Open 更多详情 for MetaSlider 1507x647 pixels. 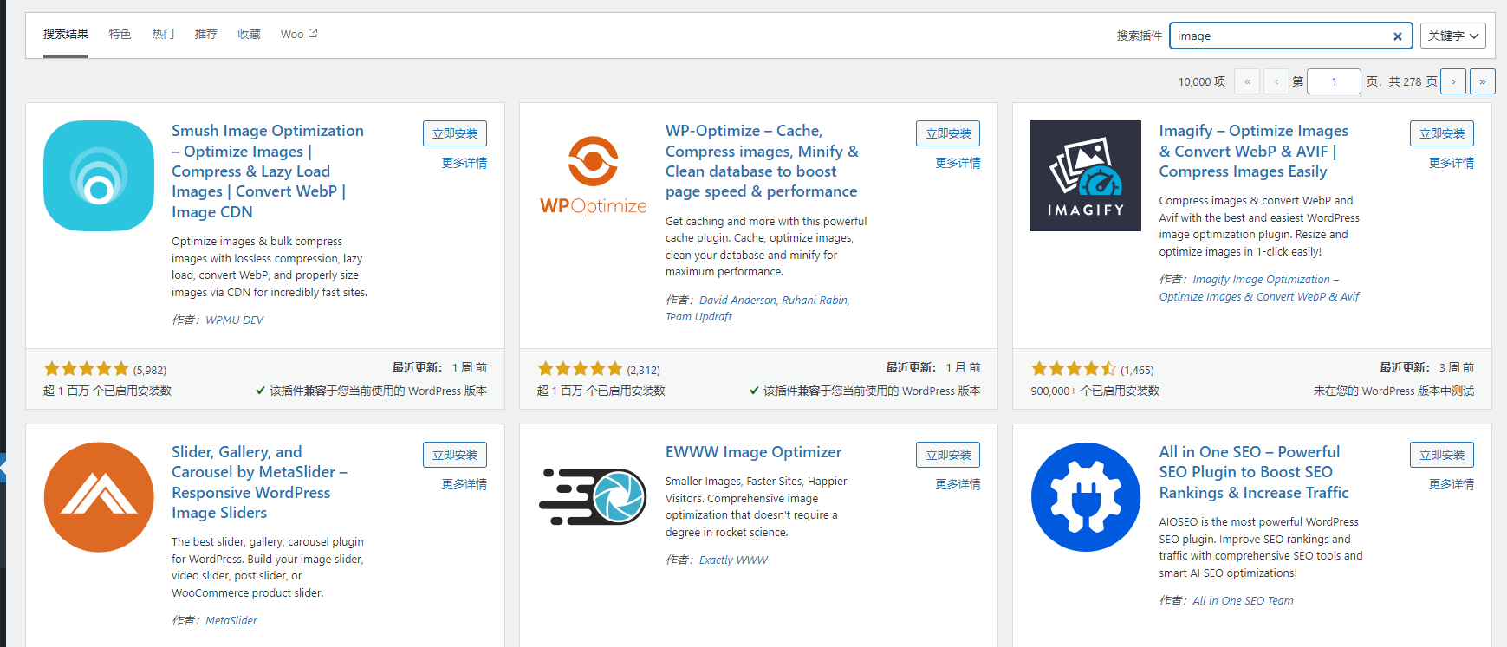464,484
